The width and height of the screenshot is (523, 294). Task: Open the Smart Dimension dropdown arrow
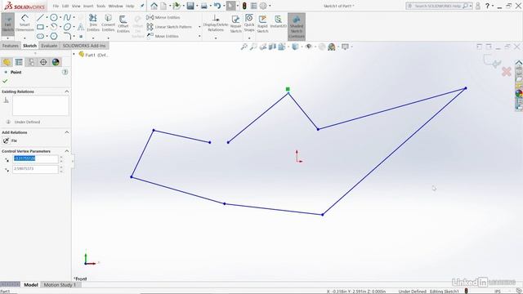click(x=25, y=38)
